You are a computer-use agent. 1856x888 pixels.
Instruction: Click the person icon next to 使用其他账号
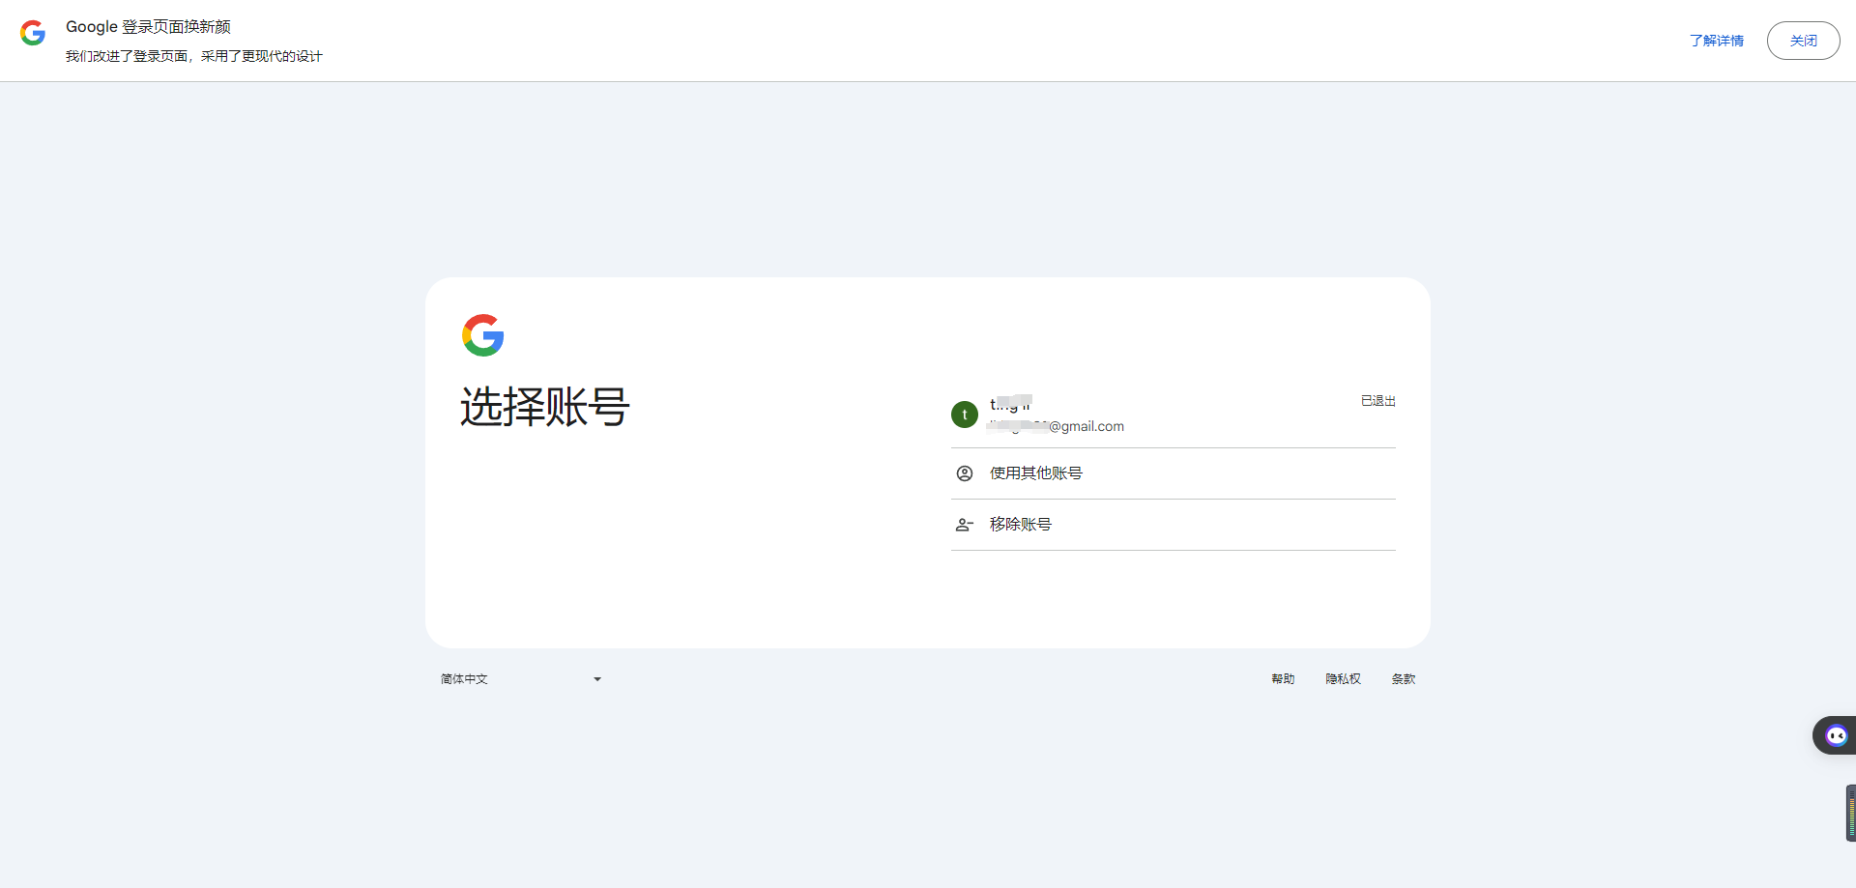click(x=964, y=473)
